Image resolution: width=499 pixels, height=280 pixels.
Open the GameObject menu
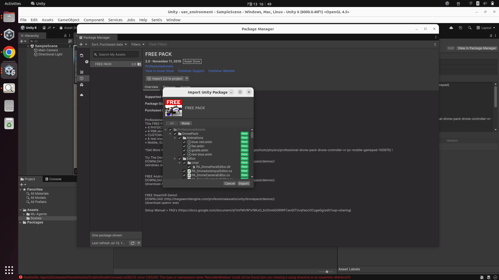pos(68,20)
